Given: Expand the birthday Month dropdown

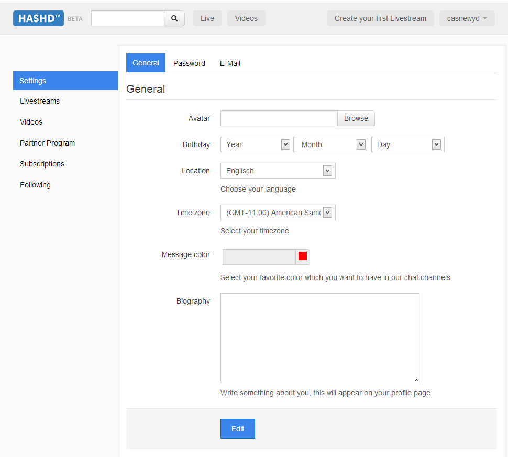Looking at the screenshot, I should tap(332, 144).
